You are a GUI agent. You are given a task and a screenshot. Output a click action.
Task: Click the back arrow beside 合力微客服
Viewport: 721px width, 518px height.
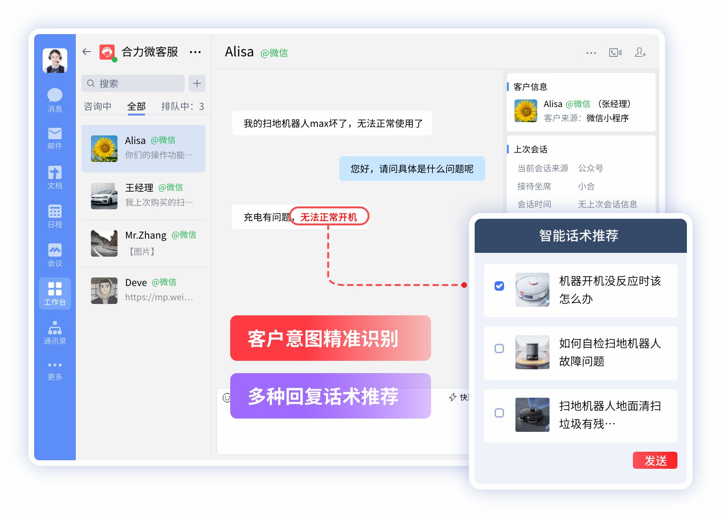point(87,52)
